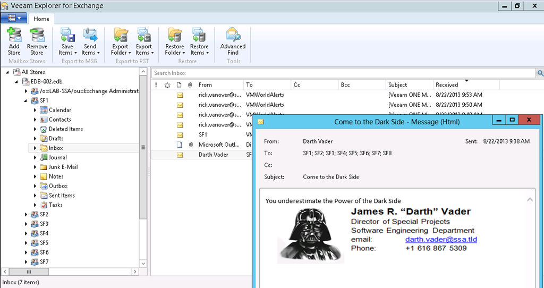Click the Add Store icon
This screenshot has width=544, height=288.
point(14,36)
